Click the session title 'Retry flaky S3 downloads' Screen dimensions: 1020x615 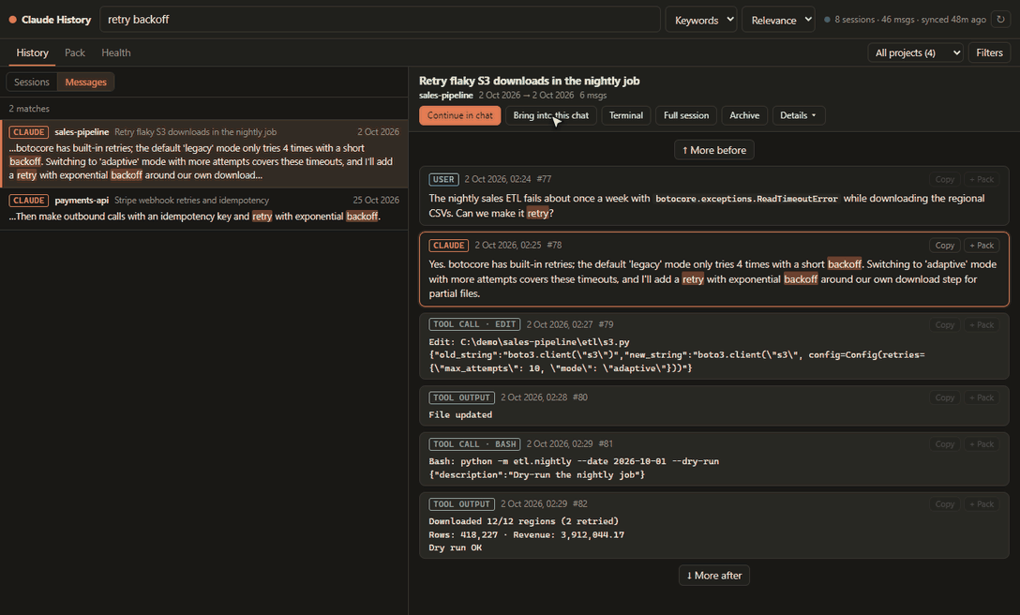(529, 81)
